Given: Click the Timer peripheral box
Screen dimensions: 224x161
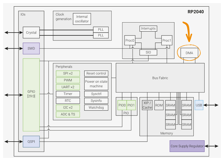Looking at the screenshot, I should [68, 94].
